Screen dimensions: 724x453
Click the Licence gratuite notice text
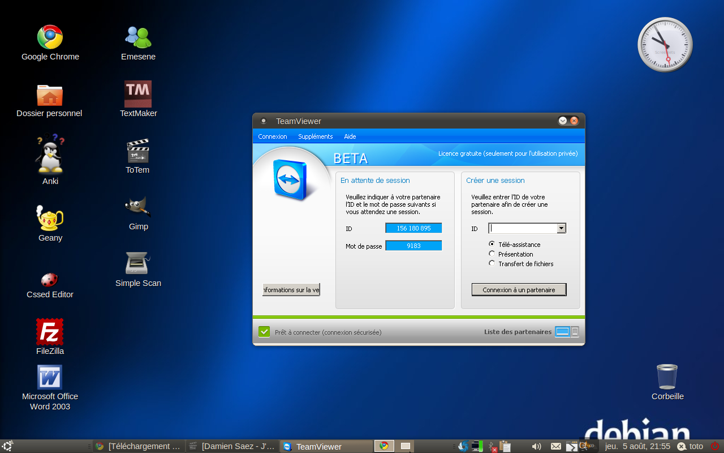tap(508, 153)
